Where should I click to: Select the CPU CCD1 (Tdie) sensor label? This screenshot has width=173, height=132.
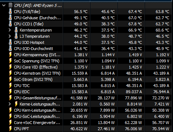tap(29, 24)
